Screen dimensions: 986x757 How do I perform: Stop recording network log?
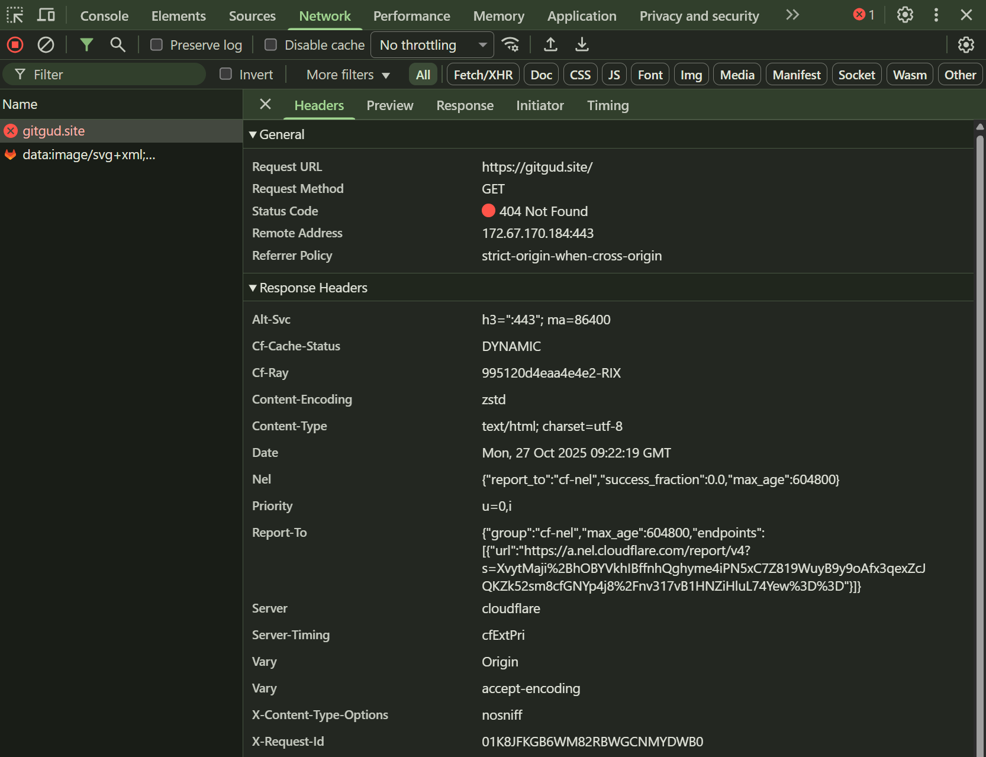[15, 44]
